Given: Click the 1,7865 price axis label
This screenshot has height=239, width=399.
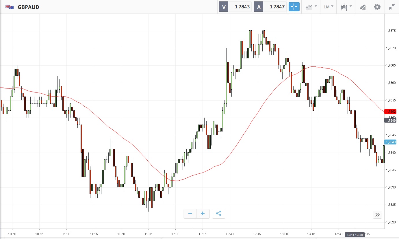Looking at the screenshot, I should (391, 65).
